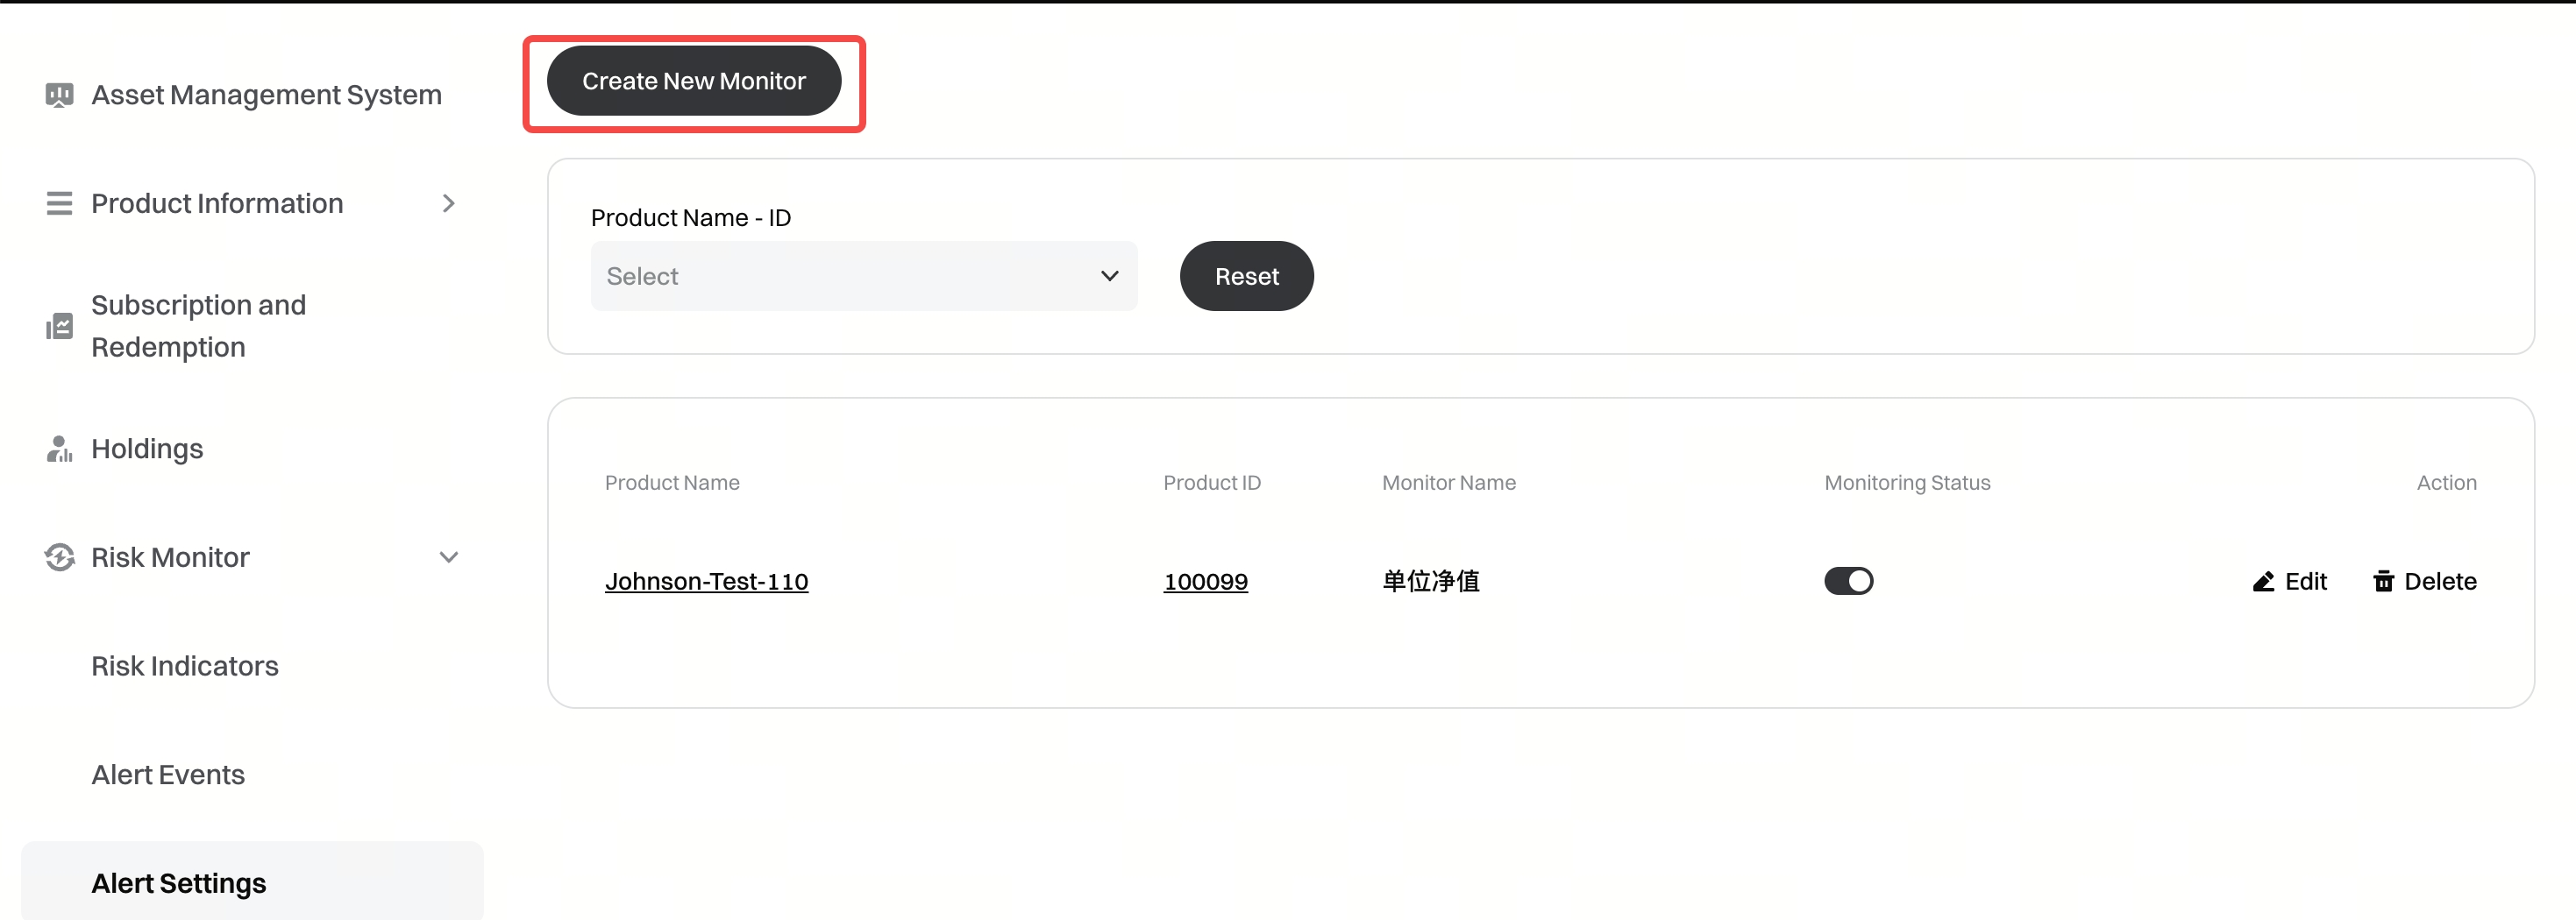Click the Holdings person icon
This screenshot has height=920, width=2576.
59,449
